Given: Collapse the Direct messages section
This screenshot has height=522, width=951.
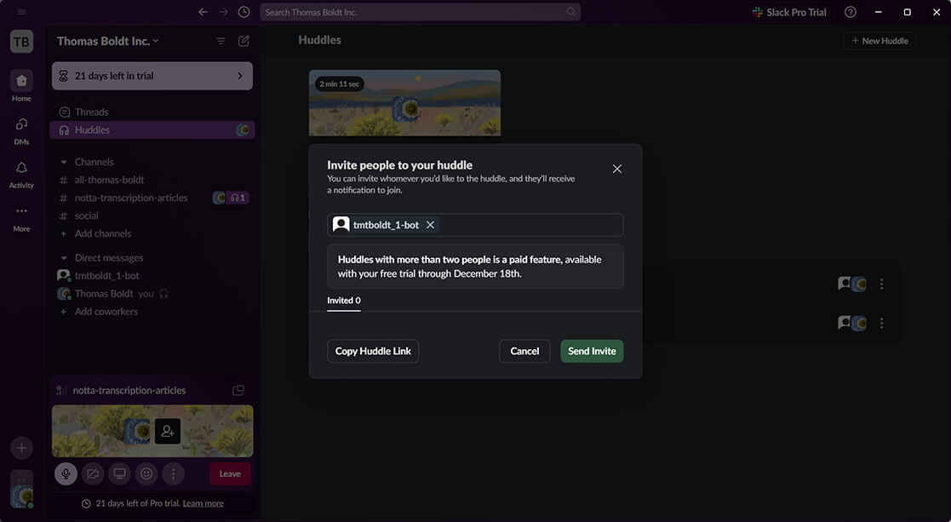Looking at the screenshot, I should 64,258.
